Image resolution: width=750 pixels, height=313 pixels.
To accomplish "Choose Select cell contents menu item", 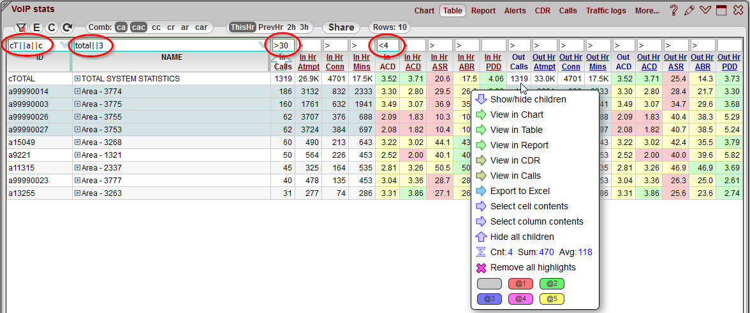I will (x=529, y=206).
